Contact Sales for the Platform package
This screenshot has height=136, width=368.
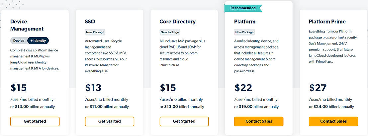coord(259,121)
